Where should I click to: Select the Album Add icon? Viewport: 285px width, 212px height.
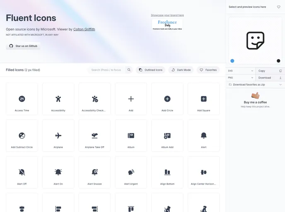pyautogui.click(x=167, y=135)
